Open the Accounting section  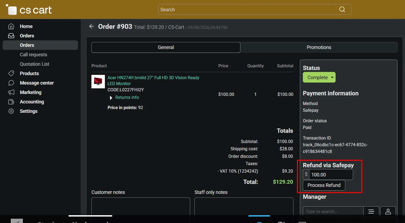point(32,102)
